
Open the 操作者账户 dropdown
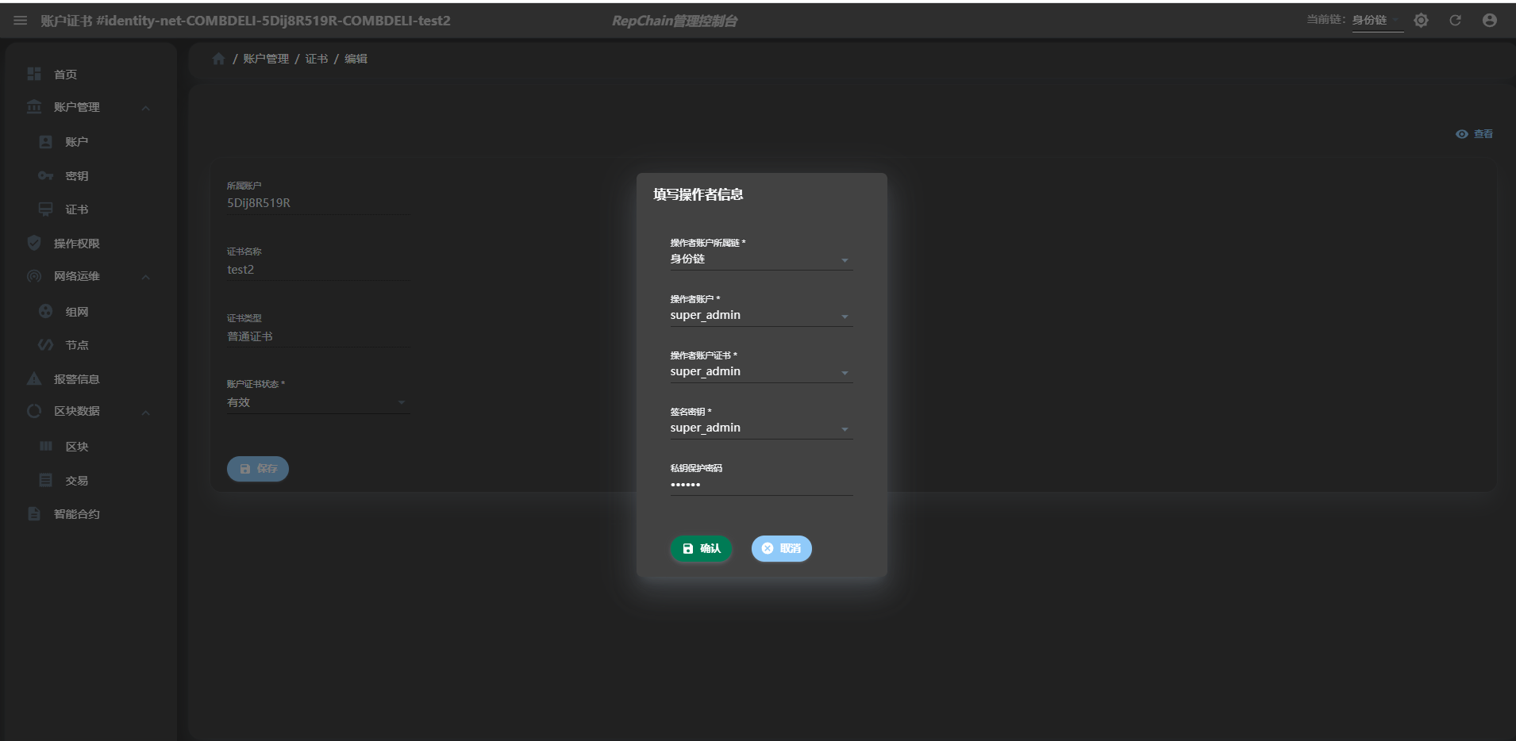point(761,316)
